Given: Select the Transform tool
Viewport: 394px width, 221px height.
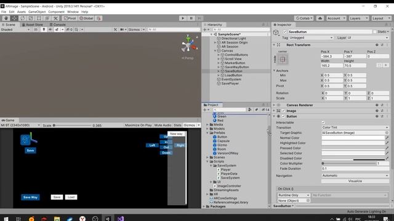Looking at the screenshot, I should [47, 18].
